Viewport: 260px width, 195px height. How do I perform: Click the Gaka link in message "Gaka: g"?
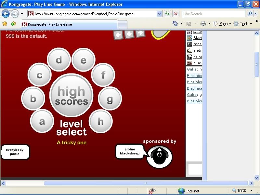point(191,95)
